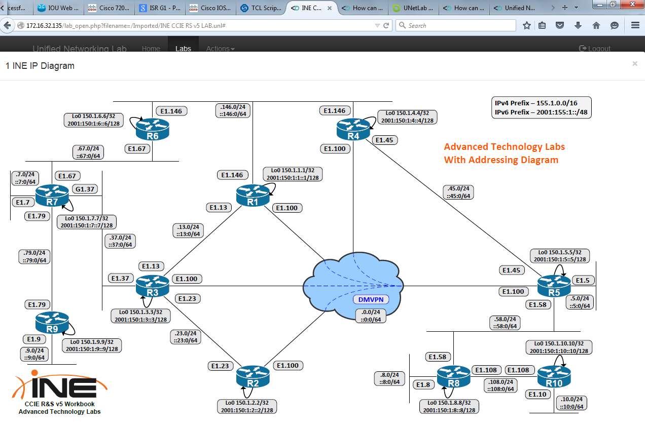Switch to the Unified N... tab

tap(515, 8)
